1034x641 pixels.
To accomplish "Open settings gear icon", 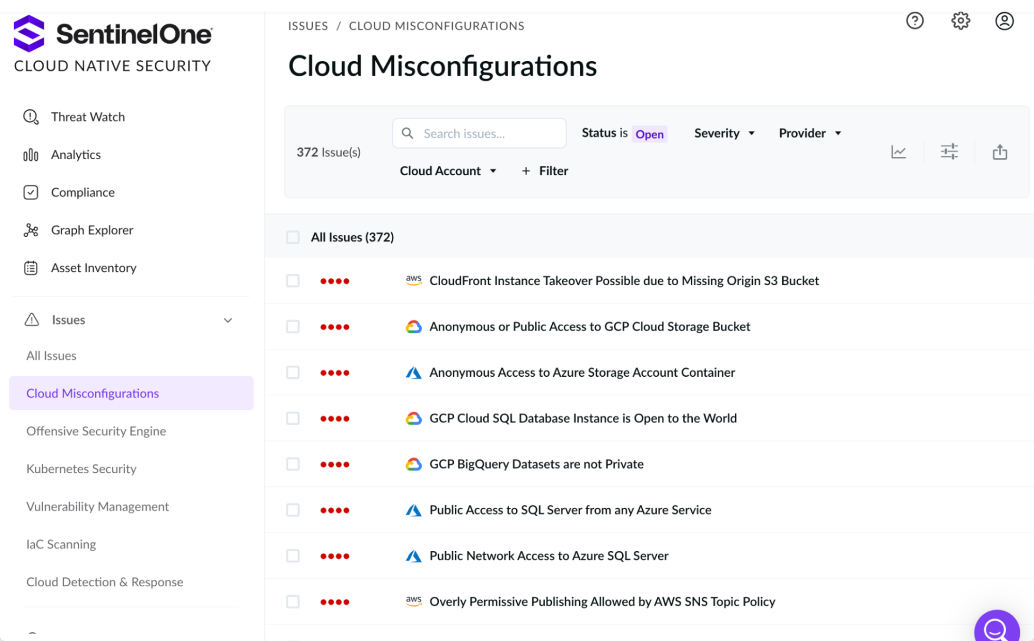I will tap(960, 21).
